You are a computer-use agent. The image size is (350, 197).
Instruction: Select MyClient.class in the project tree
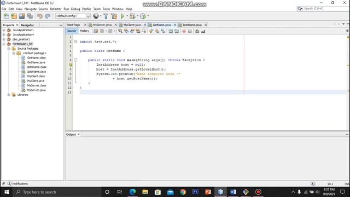[x=36, y=76]
